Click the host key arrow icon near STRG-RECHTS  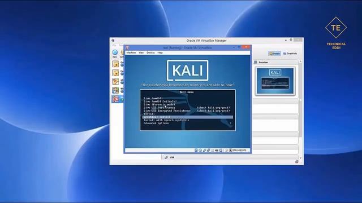point(230,151)
